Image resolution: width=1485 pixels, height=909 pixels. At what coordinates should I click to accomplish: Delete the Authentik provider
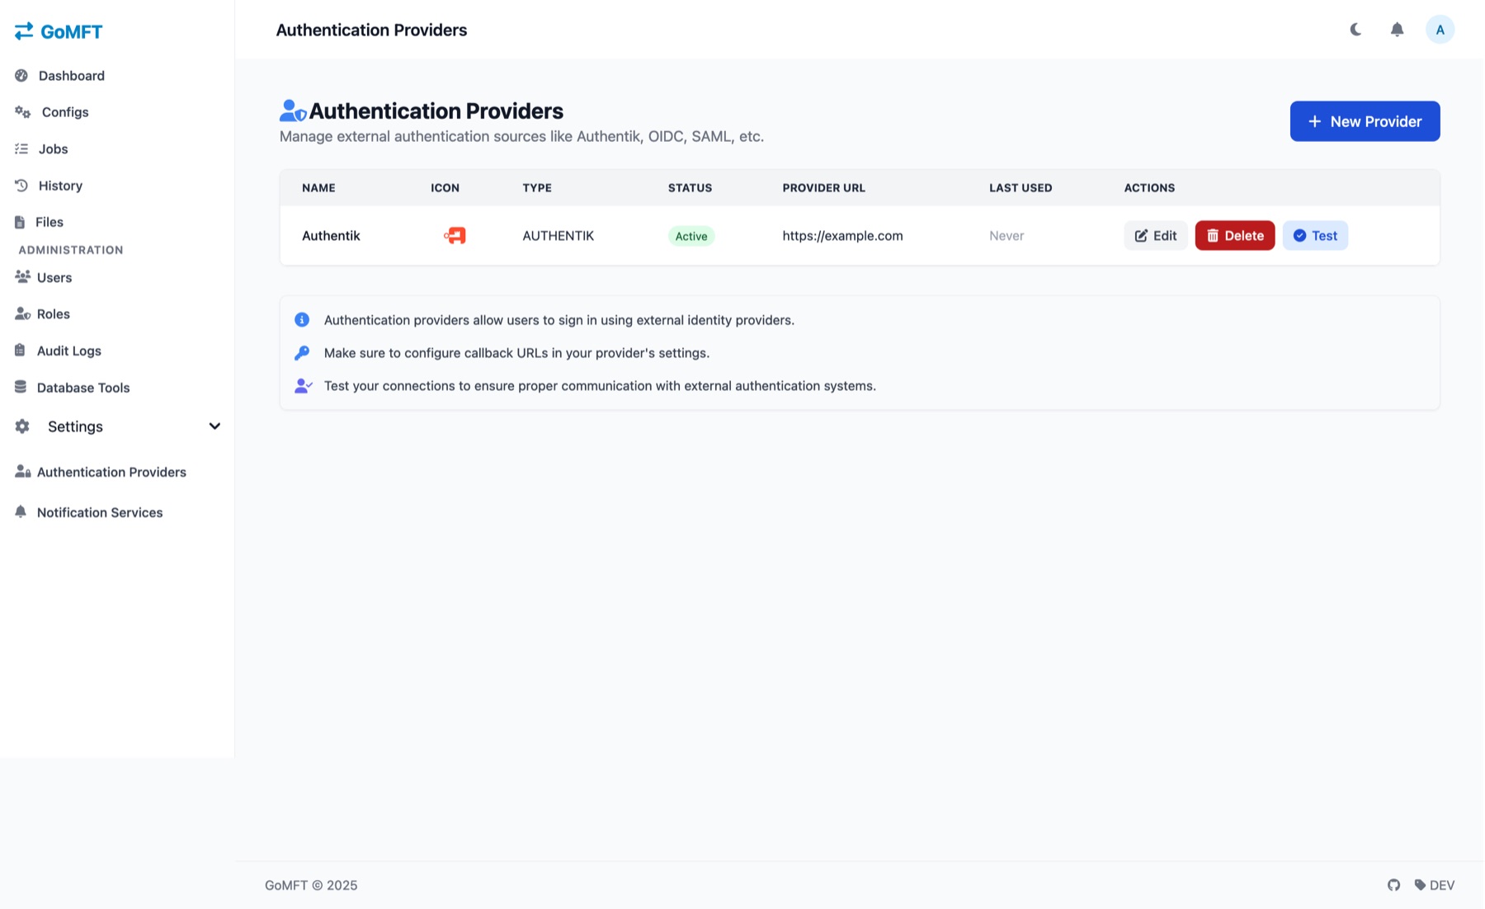[1235, 235]
